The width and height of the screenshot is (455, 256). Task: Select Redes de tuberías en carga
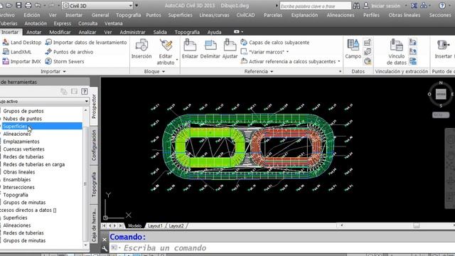(x=33, y=164)
